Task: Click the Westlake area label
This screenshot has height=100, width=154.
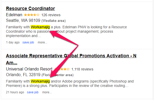Action: 54,21
